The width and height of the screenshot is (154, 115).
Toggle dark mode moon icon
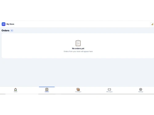tap(152, 24)
